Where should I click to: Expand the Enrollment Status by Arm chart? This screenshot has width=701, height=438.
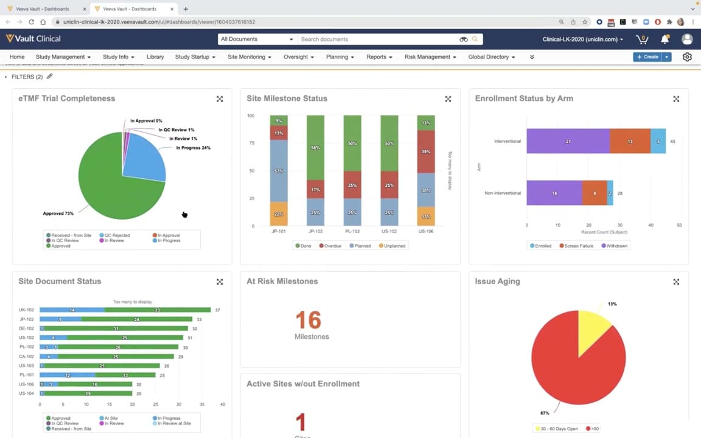676,99
